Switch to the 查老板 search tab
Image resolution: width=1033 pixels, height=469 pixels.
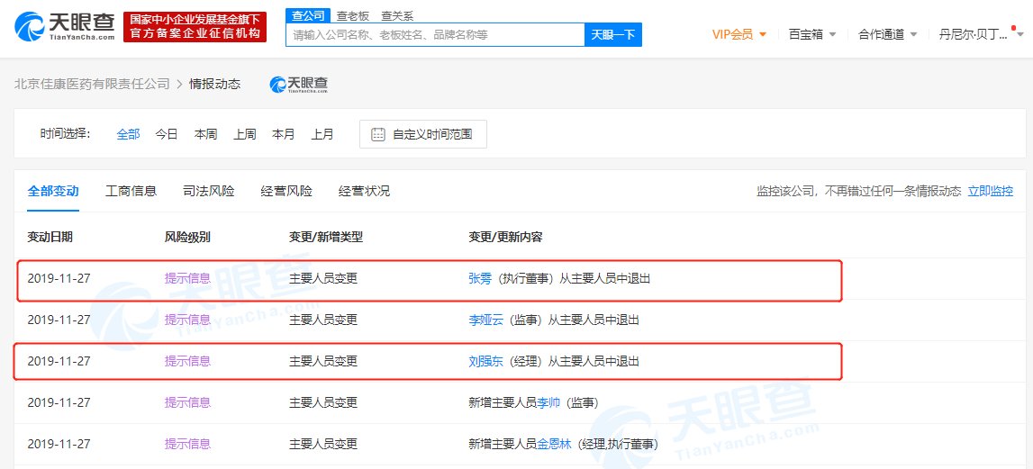pos(352,15)
